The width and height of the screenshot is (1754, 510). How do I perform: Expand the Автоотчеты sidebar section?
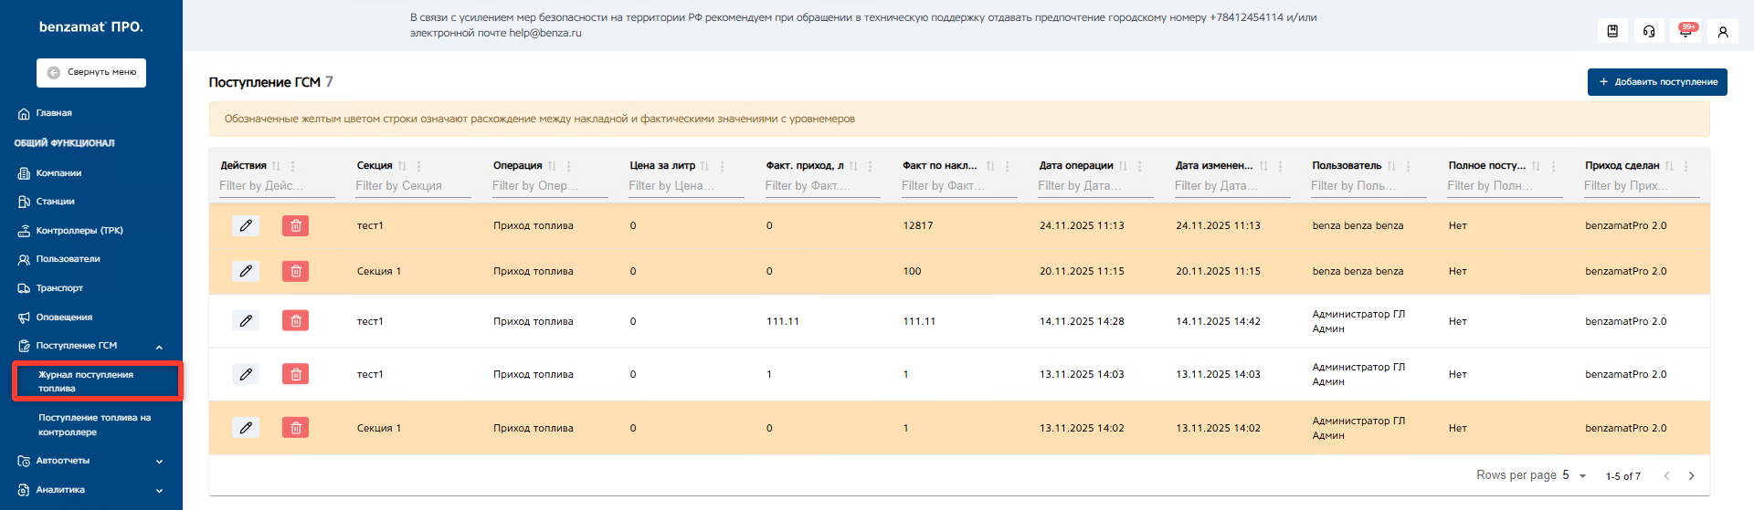click(159, 462)
